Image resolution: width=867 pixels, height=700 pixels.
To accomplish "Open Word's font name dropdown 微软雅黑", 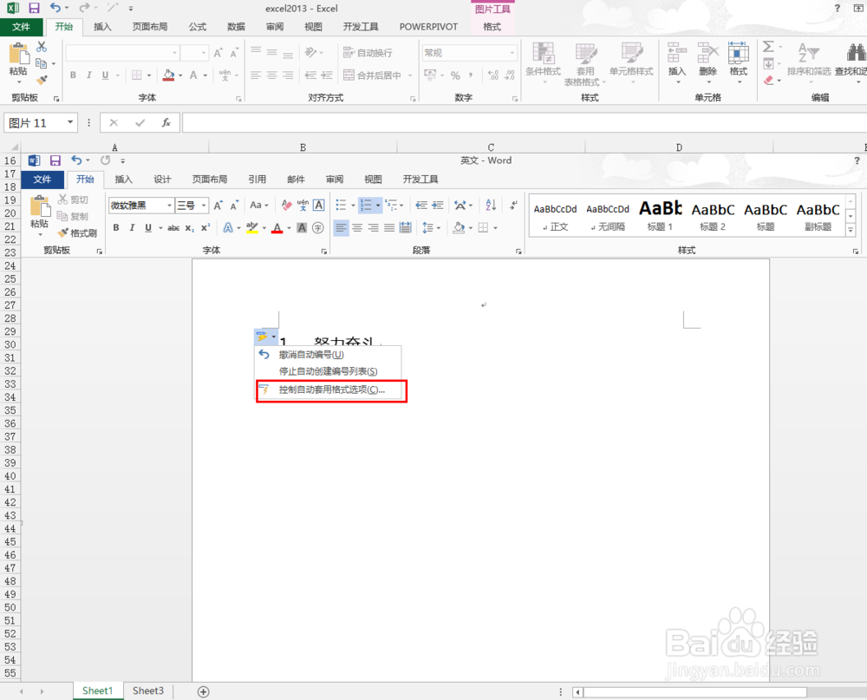I will (170, 206).
